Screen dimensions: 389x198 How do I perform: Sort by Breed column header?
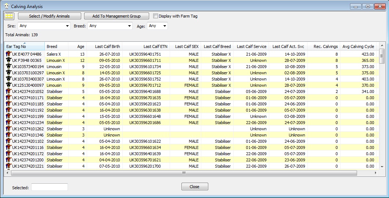56,46
